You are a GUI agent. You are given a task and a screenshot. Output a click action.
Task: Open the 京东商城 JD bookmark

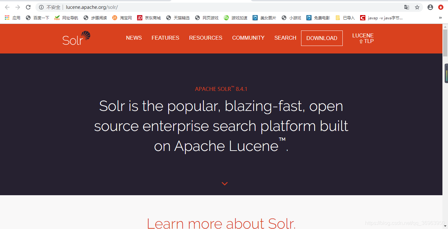(x=149, y=18)
